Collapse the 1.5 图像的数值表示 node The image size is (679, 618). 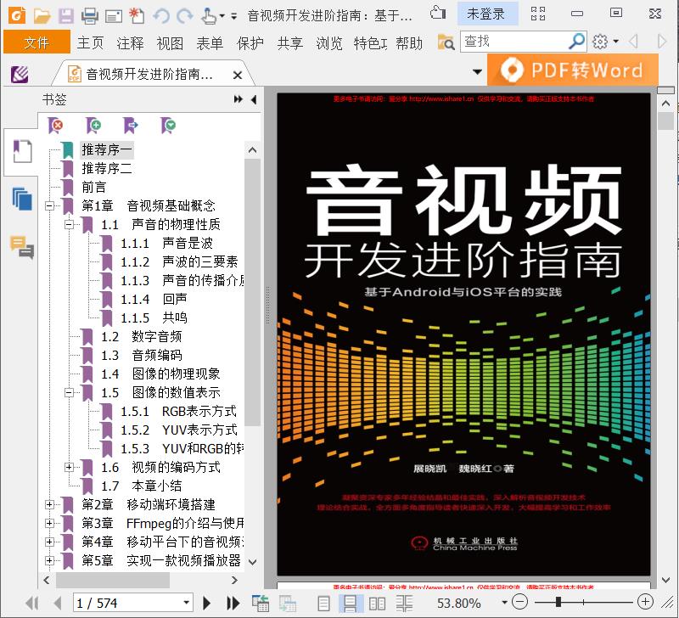click(x=69, y=392)
